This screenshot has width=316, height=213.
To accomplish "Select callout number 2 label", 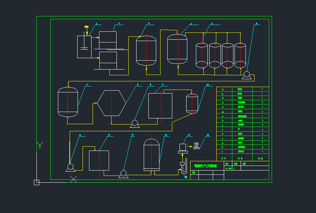I will [x=119, y=24].
